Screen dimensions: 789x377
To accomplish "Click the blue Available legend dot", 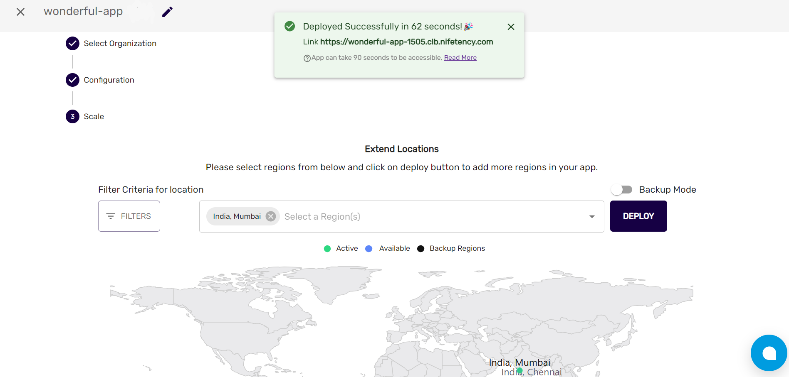I will [x=369, y=248].
